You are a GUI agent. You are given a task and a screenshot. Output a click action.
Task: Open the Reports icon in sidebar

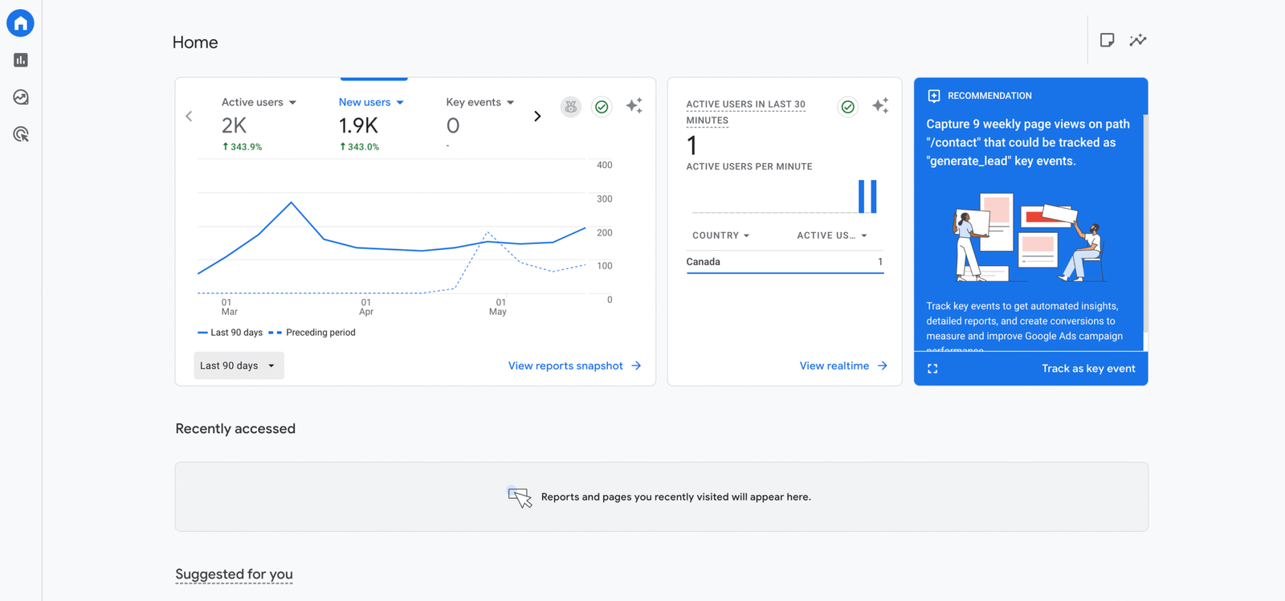(x=21, y=60)
